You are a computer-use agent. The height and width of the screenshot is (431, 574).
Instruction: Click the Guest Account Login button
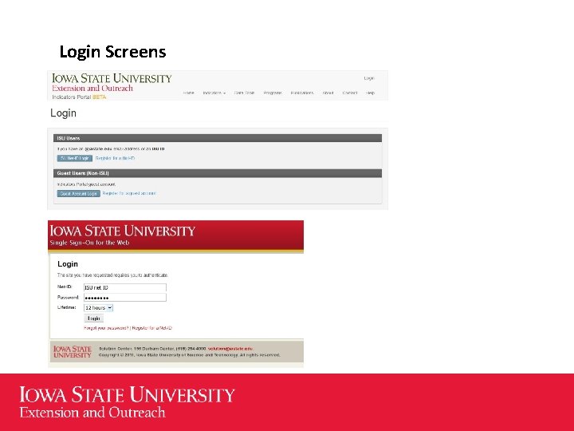tap(78, 193)
